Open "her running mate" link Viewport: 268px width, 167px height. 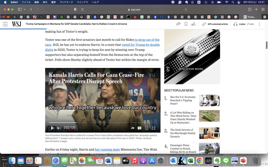pyautogui.click(x=107, y=150)
